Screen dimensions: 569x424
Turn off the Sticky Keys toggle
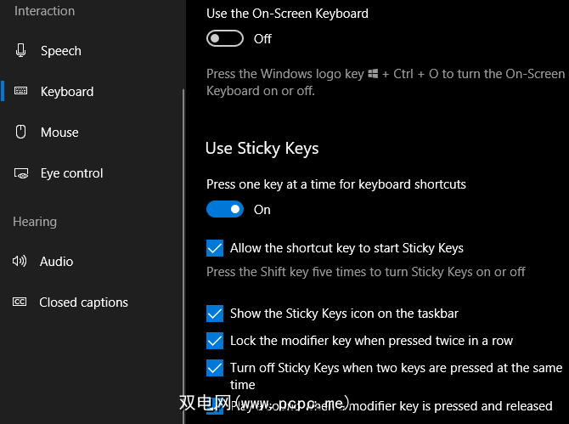pos(225,210)
